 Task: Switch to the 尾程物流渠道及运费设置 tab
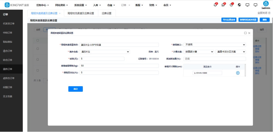click(81, 13)
